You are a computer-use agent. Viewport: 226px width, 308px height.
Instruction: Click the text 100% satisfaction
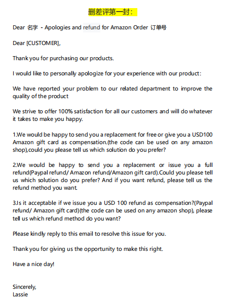(81, 111)
